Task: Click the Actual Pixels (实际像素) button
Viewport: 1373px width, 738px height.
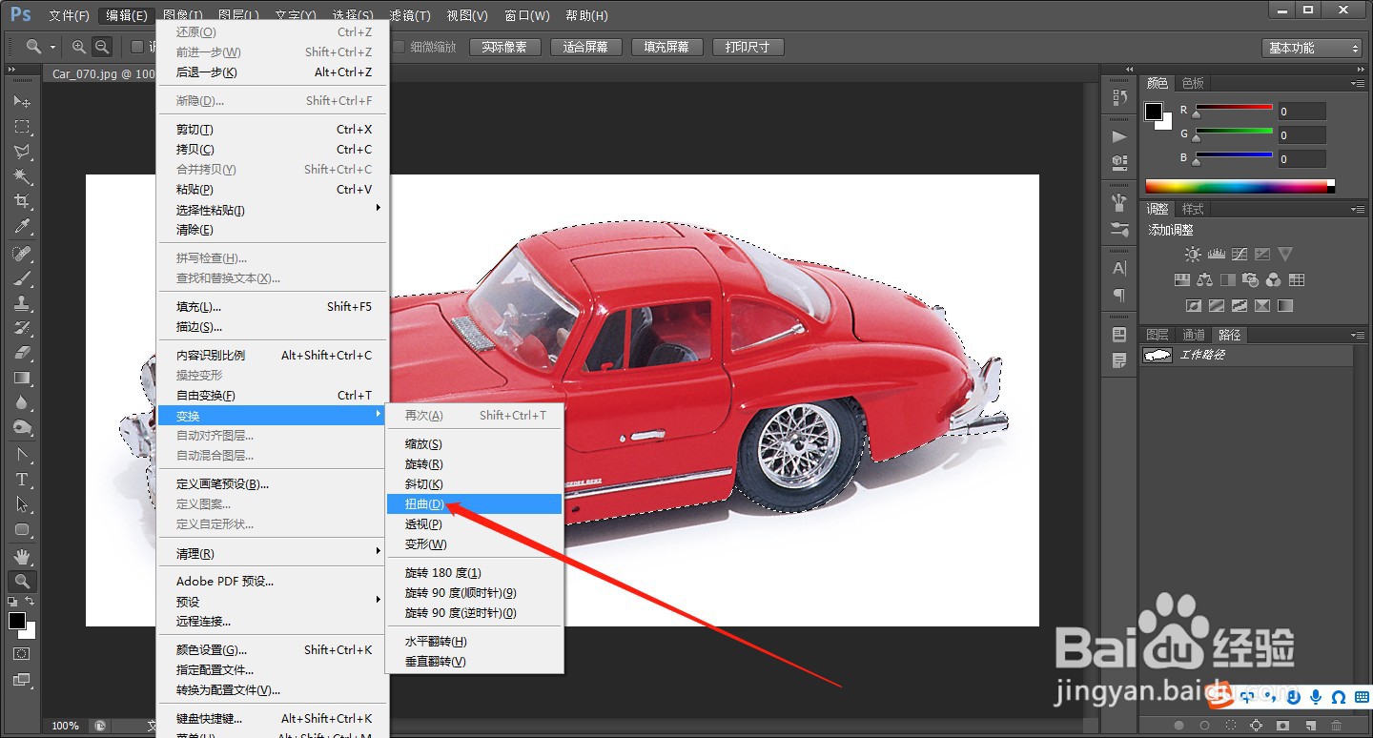Action: (x=504, y=47)
